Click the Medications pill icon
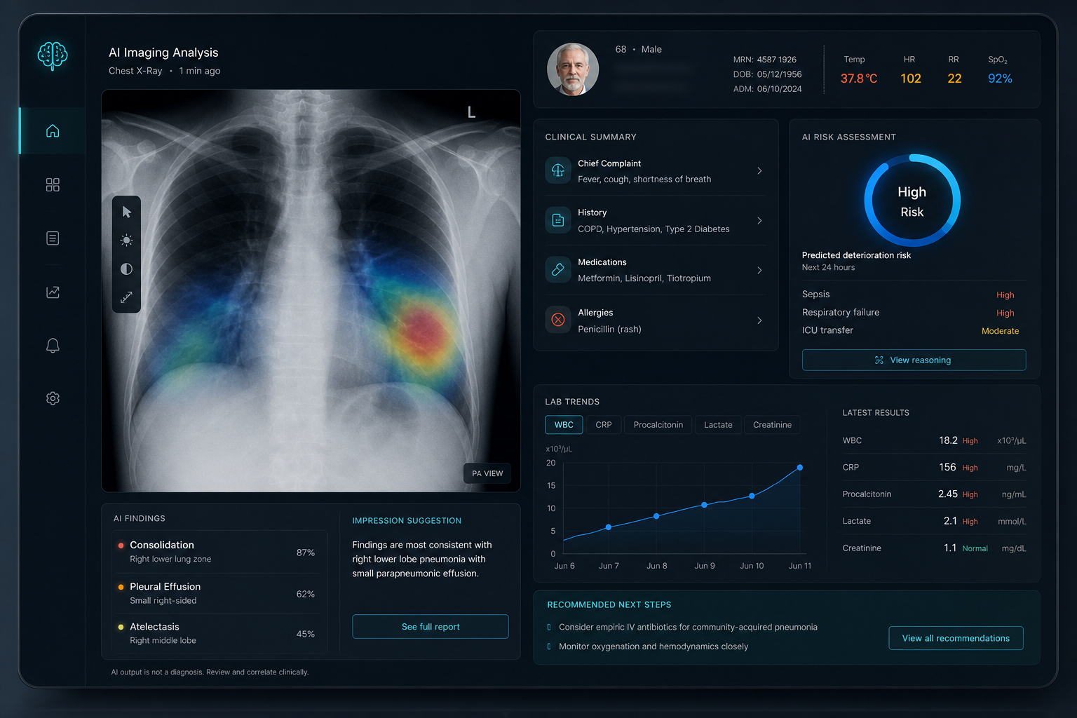Image resolution: width=1077 pixels, height=718 pixels. 558,270
